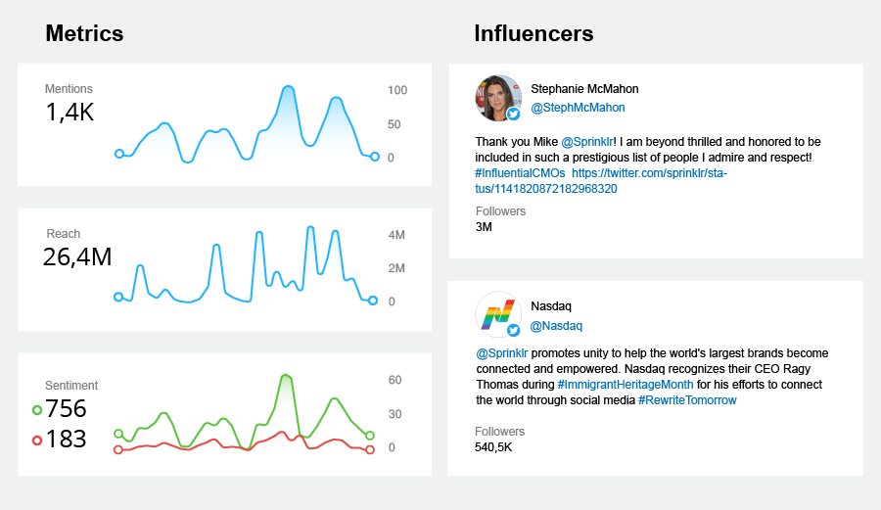Click the Influencers section heading
This screenshot has height=510, width=881.
tap(533, 33)
